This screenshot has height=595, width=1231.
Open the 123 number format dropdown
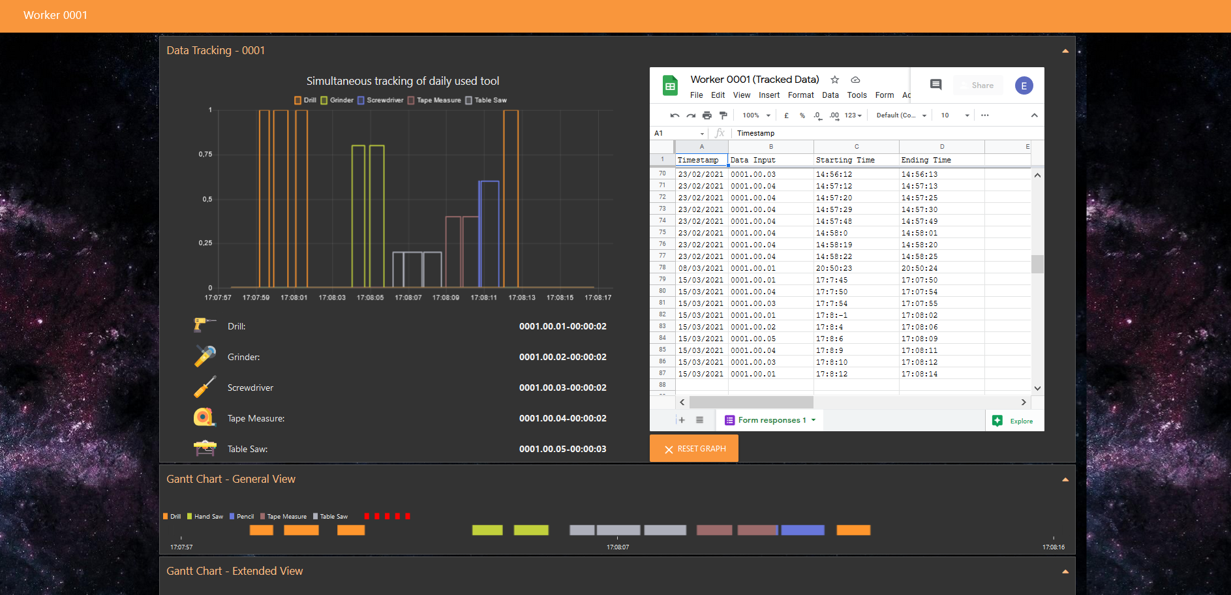click(853, 115)
